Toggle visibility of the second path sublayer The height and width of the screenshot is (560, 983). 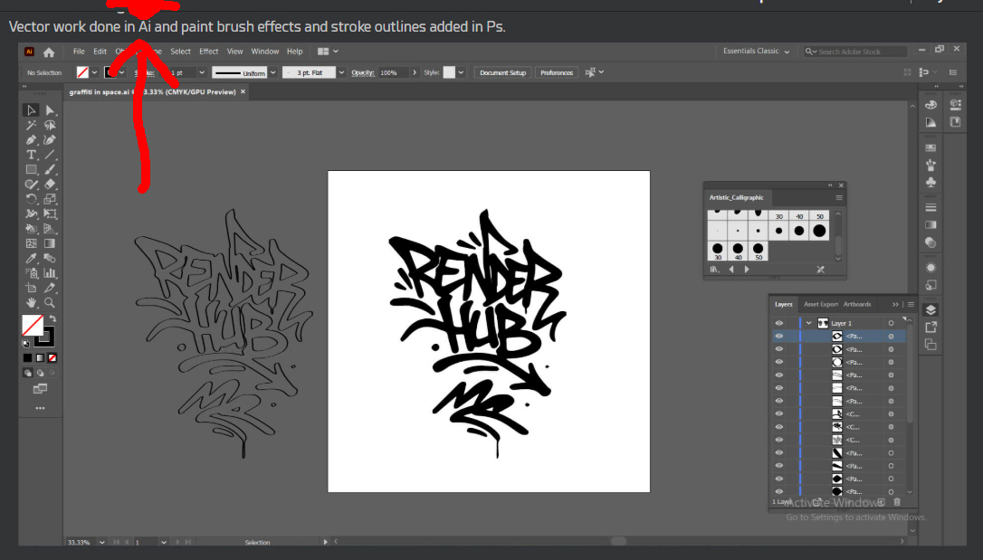[779, 349]
